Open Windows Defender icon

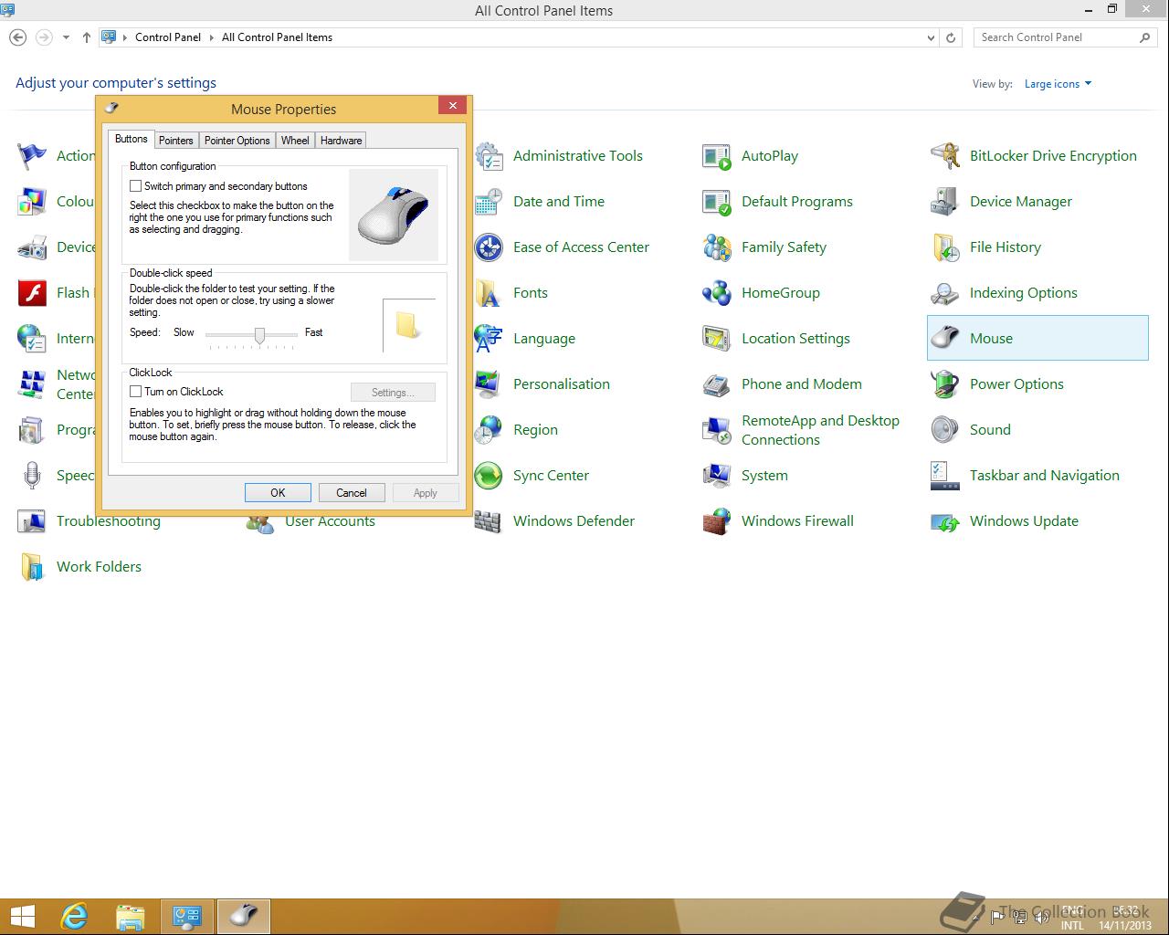(489, 521)
